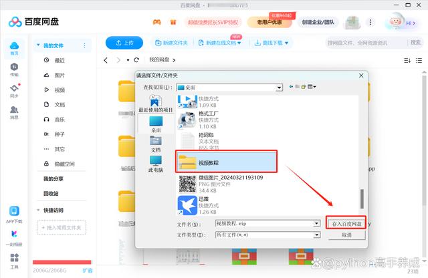428x278 pixels.
Task: Open the 文件类型 dropdown arrow
Action: (x=316, y=235)
